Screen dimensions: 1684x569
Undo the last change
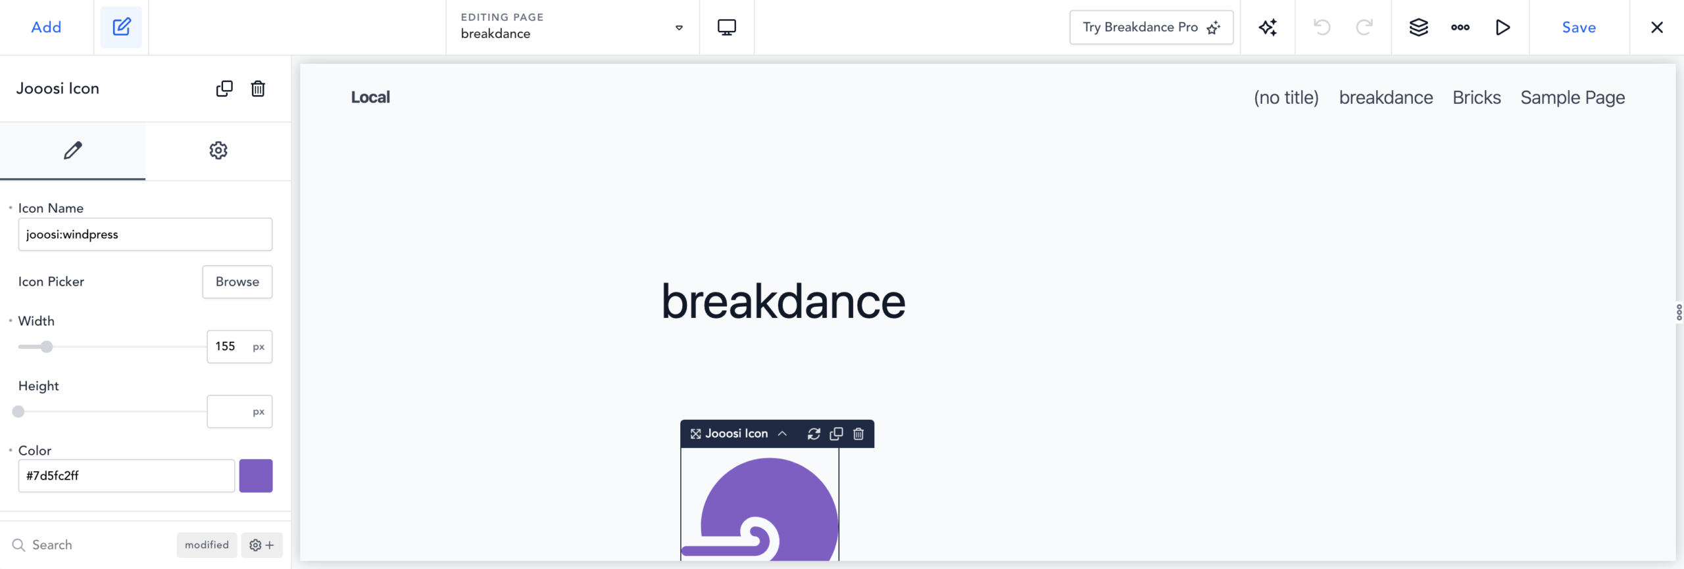point(1322,27)
